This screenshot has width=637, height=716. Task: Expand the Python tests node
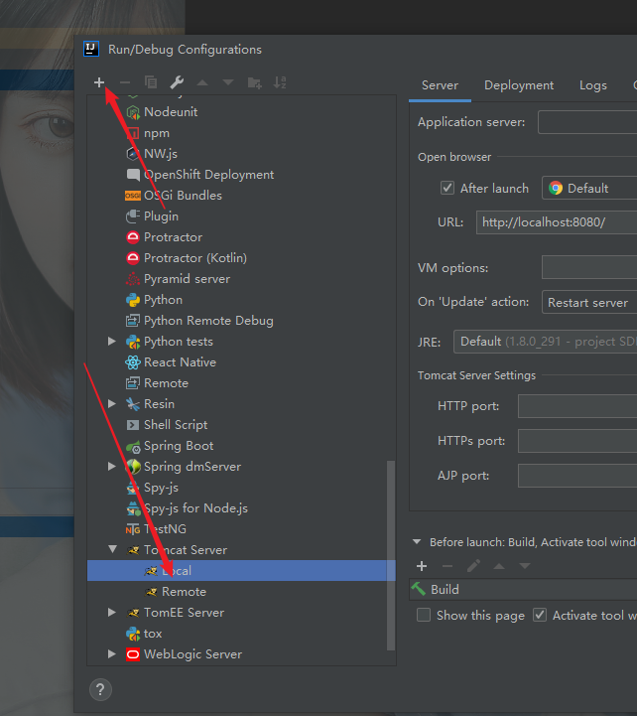pos(112,341)
